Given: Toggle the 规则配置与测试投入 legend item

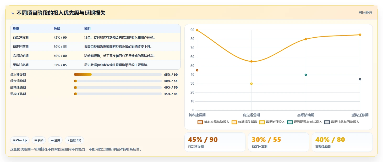Looking at the screenshot, I should click(305, 122).
